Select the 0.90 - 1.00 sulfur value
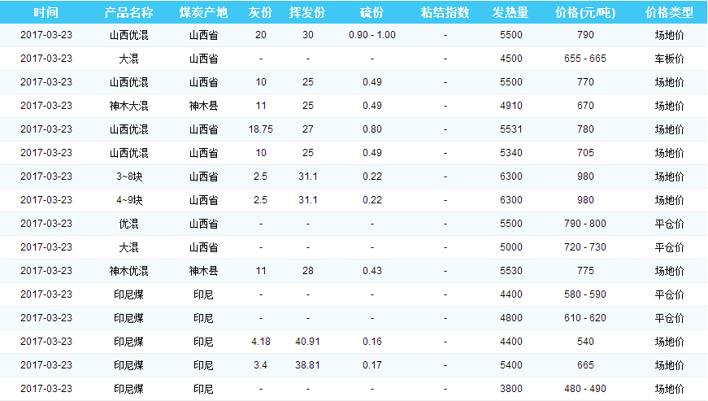Image resolution: width=708 pixels, height=401 pixels. (x=372, y=35)
